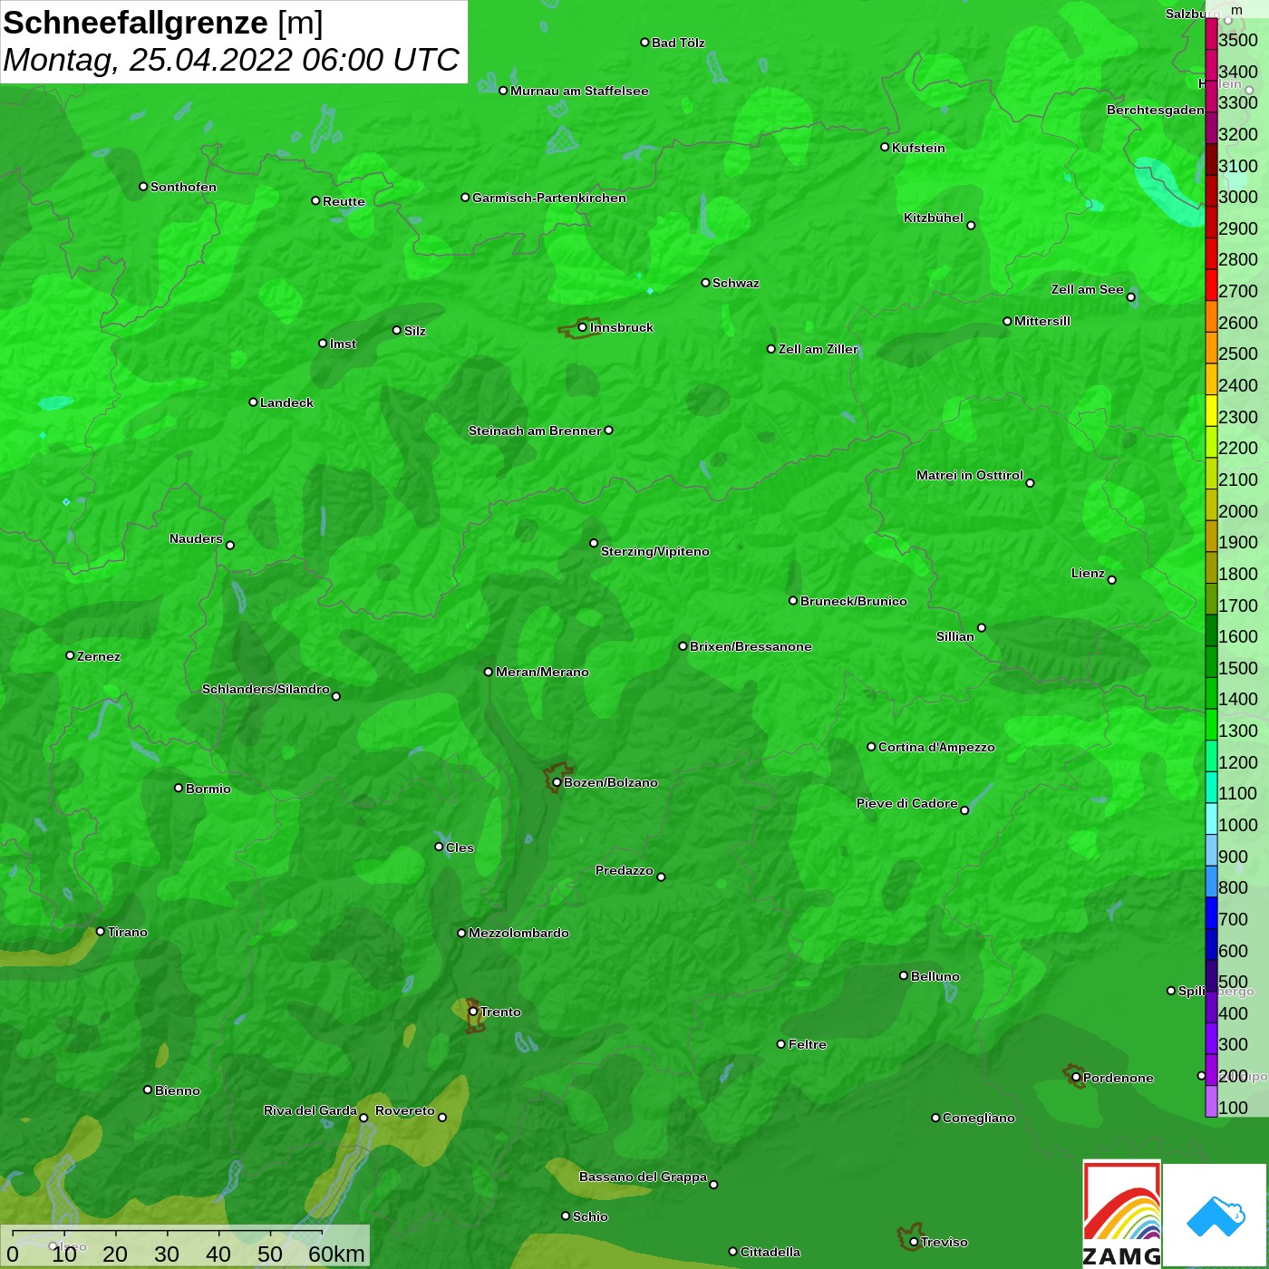Click the Sterzing/Vipiteno label

tap(655, 551)
